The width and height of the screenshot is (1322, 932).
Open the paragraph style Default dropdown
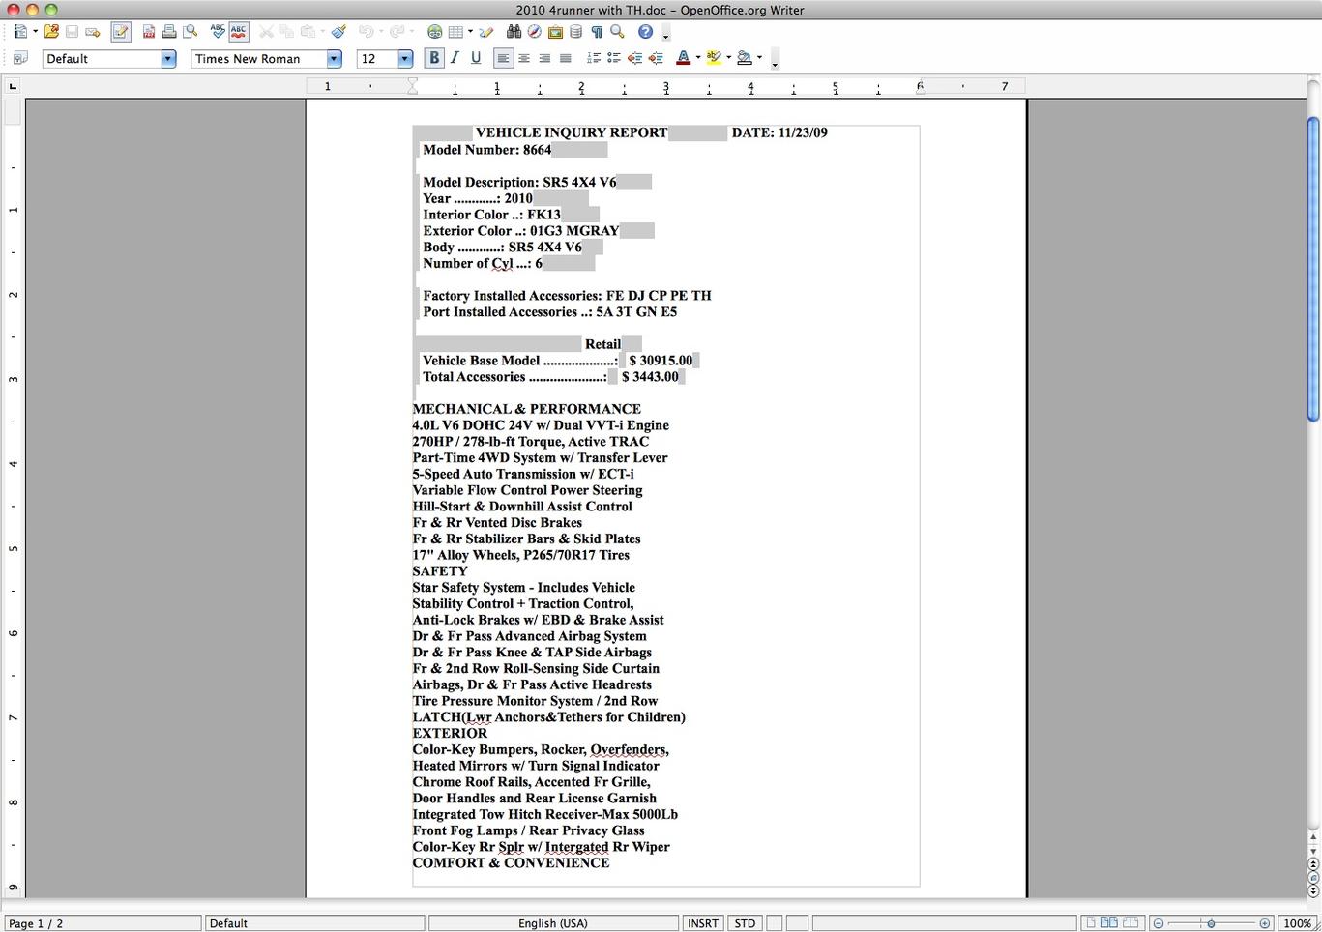(168, 59)
